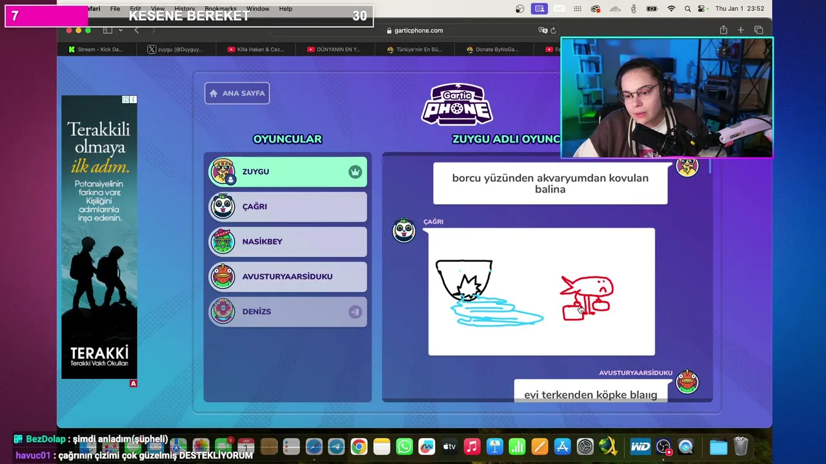Click the battery status icon
Viewport: 826px width, 464px height.
click(x=652, y=9)
